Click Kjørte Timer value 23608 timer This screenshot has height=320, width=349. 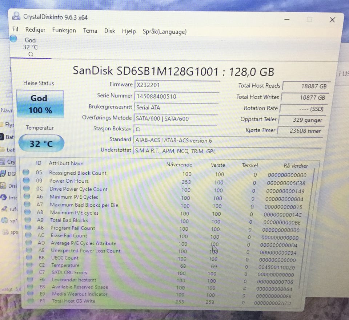[301, 130]
